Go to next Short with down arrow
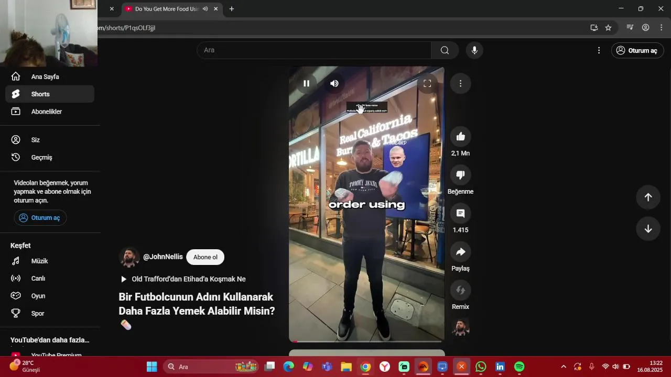The width and height of the screenshot is (671, 377). coord(648,229)
